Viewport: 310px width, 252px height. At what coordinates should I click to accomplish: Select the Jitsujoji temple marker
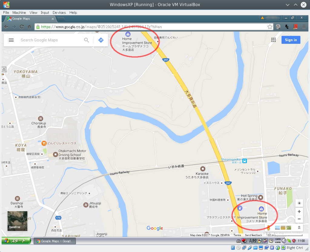coord(86,205)
